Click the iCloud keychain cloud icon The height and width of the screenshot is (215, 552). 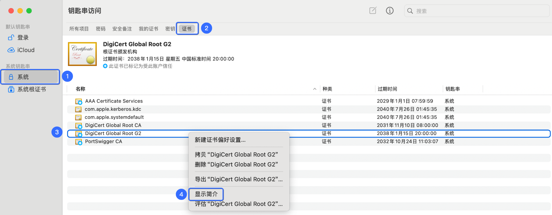[x=11, y=50]
